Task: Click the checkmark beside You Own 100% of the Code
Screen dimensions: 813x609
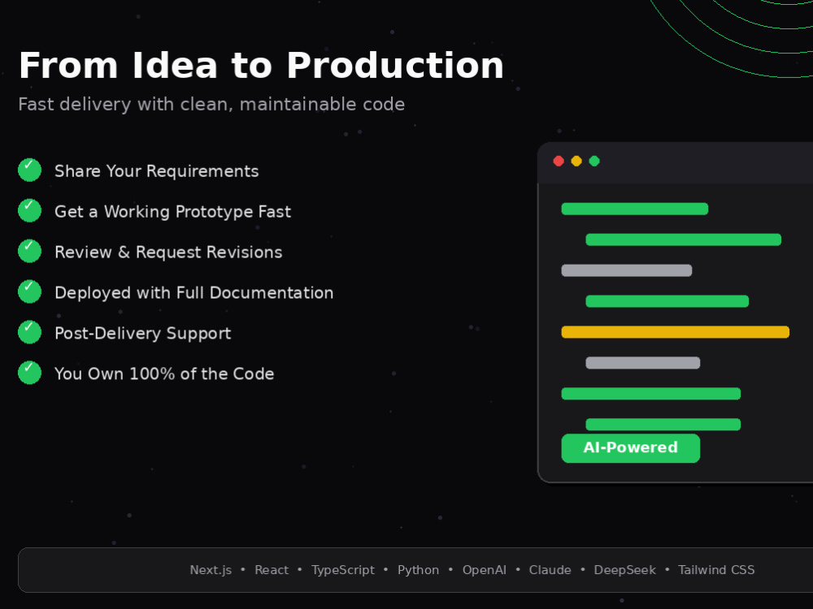Action: [29, 373]
